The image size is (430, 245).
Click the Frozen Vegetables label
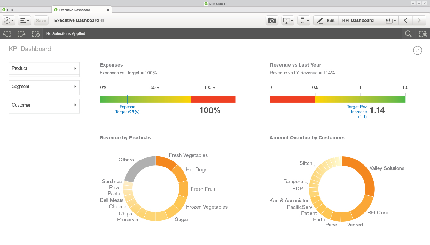tap(207, 207)
